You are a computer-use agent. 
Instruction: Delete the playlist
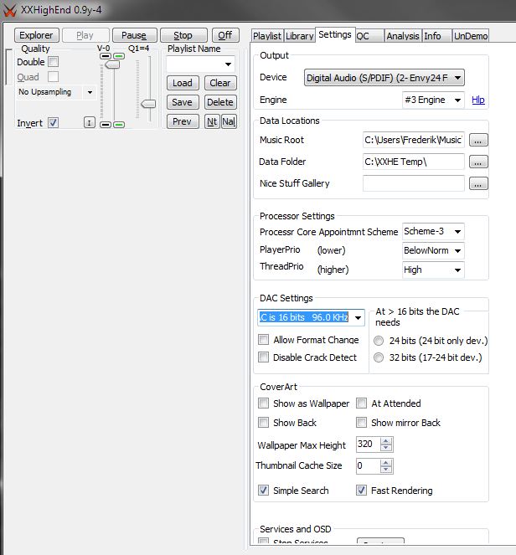coord(220,102)
